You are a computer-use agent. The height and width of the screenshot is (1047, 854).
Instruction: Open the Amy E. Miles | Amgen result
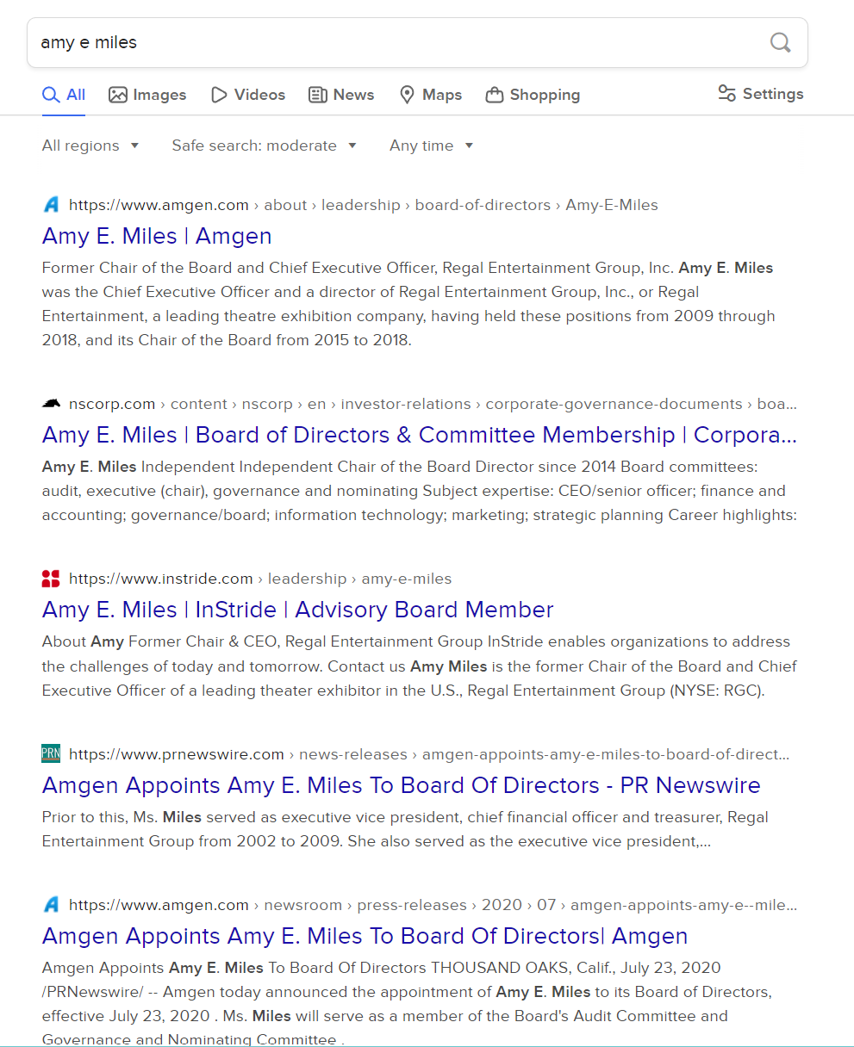click(x=157, y=236)
